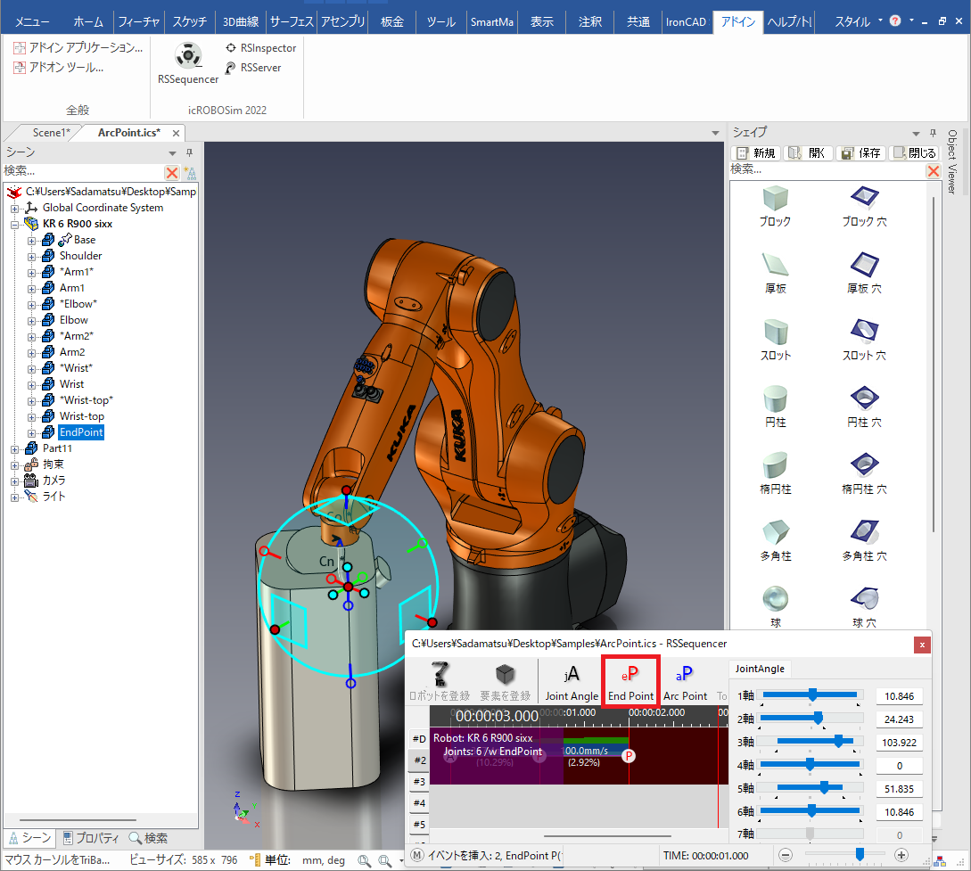Select the Wrist-top tree item
The width and height of the screenshot is (971, 871).
tap(82, 416)
